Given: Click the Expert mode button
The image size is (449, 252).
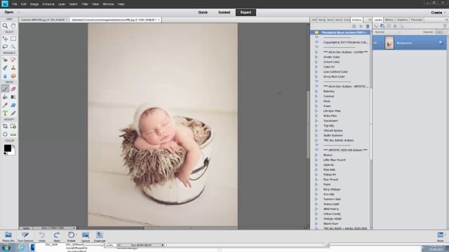Looking at the screenshot, I should click(x=246, y=13).
